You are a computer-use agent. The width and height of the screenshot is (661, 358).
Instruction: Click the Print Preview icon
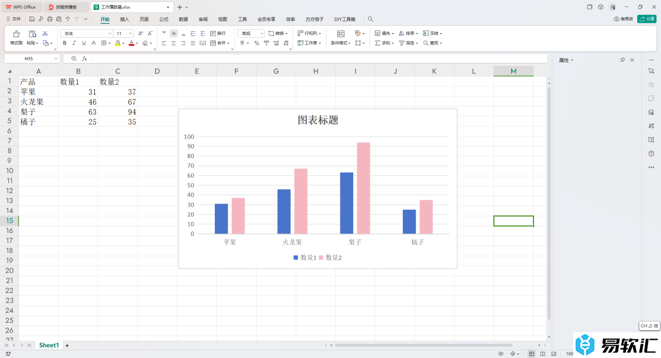(x=58, y=19)
